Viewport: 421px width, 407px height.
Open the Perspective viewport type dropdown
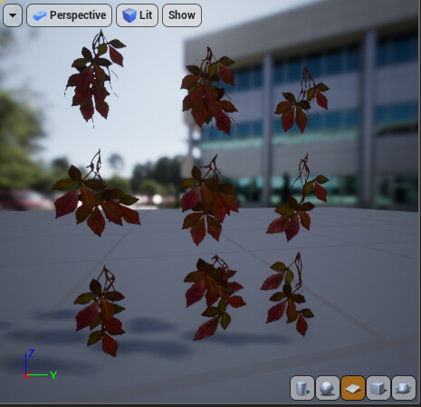[69, 15]
